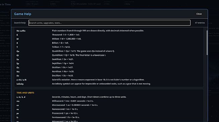Click the TIME AND UNITS section heading
219x122 pixels.
click(25, 93)
